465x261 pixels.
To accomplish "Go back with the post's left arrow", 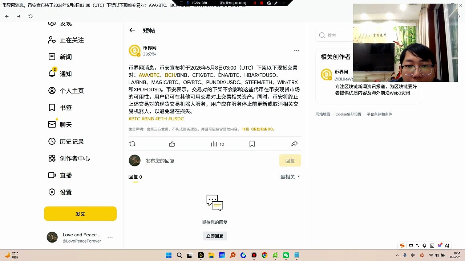I will click(x=132, y=30).
